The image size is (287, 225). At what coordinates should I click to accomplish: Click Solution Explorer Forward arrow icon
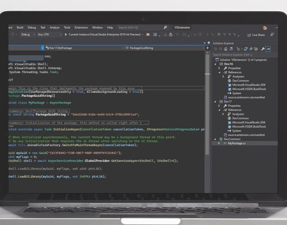click(x=220, y=49)
